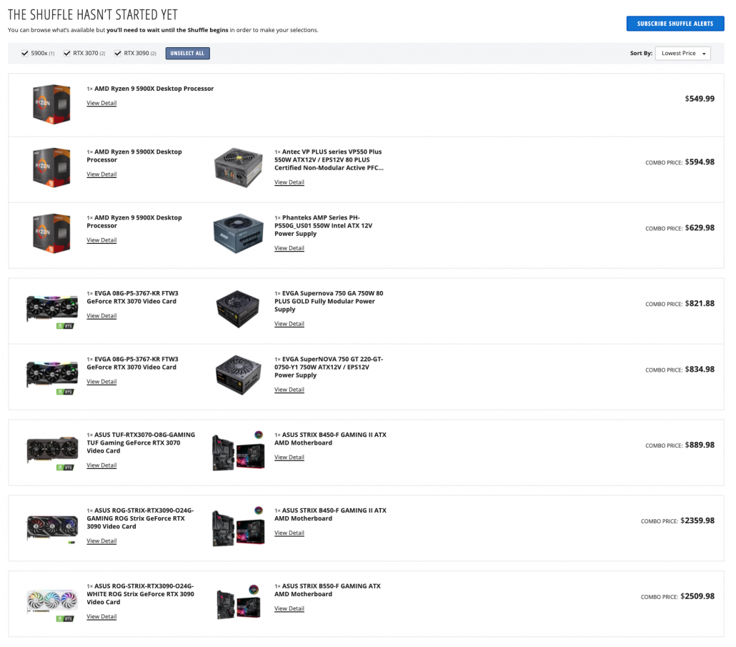736x647 pixels.
Task: Open View Detail for Phanteks AMP power supply
Action: [289, 248]
